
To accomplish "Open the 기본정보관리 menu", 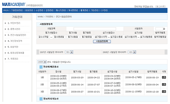I will point(17,10).
